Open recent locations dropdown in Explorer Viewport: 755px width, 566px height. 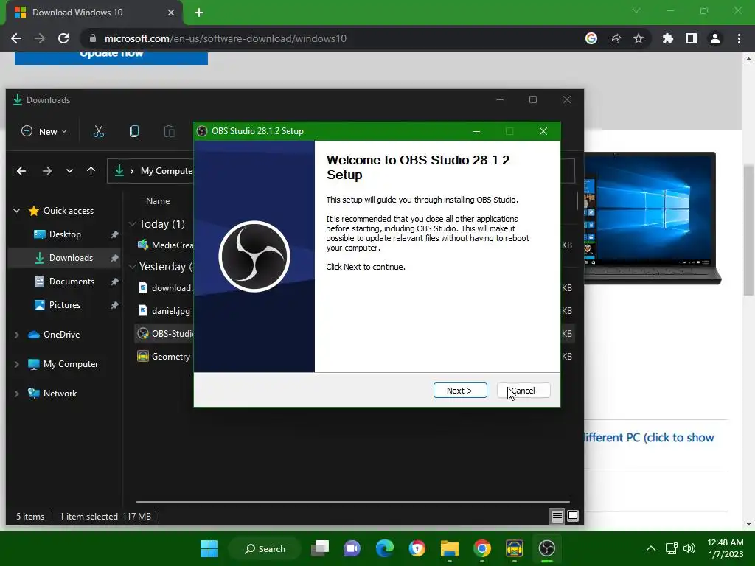point(69,171)
